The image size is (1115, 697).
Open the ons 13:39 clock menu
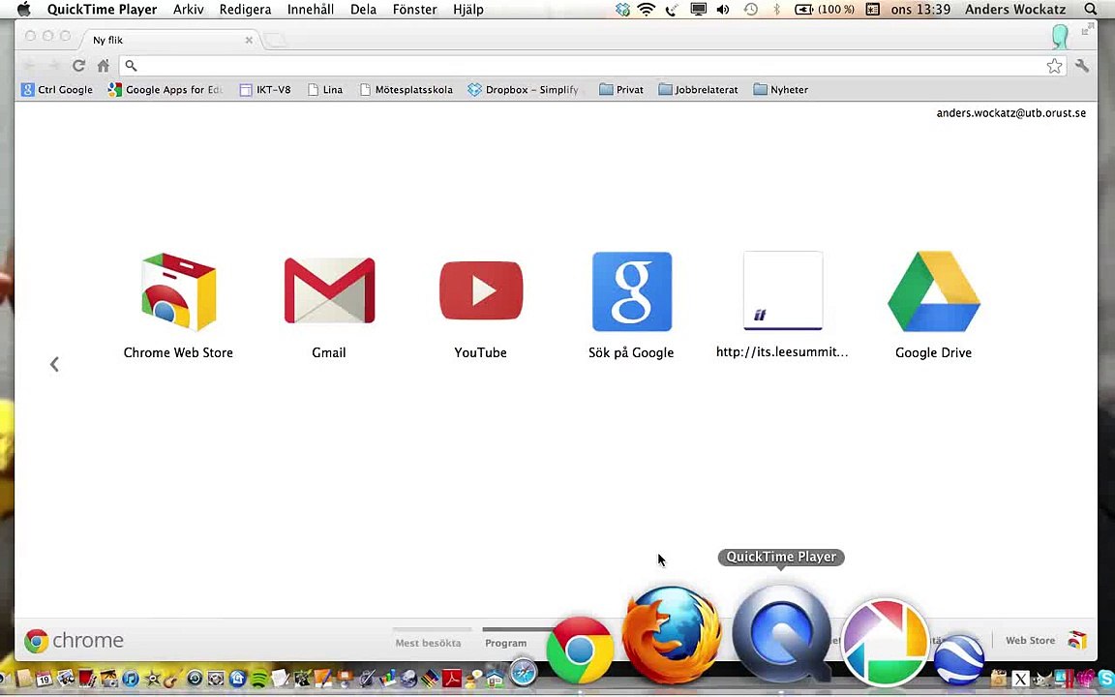tap(920, 10)
